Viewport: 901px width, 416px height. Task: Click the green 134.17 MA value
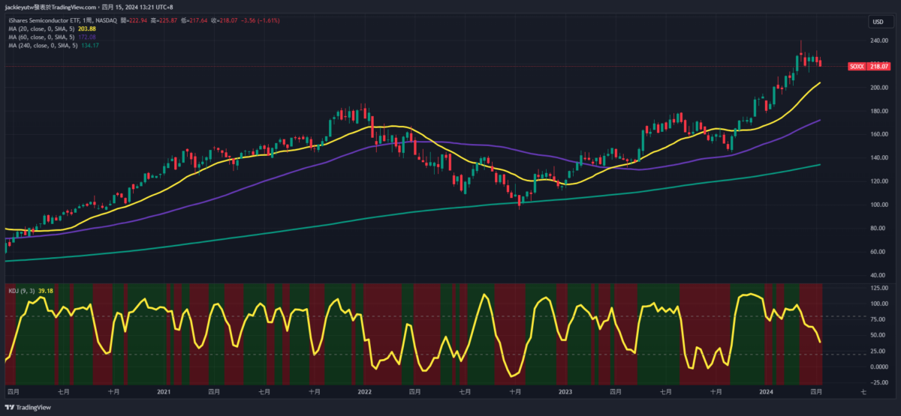[89, 46]
